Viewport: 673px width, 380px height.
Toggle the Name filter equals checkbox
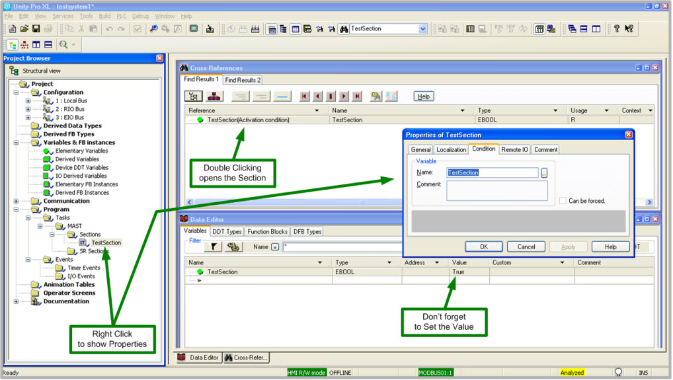pyautogui.click(x=275, y=247)
